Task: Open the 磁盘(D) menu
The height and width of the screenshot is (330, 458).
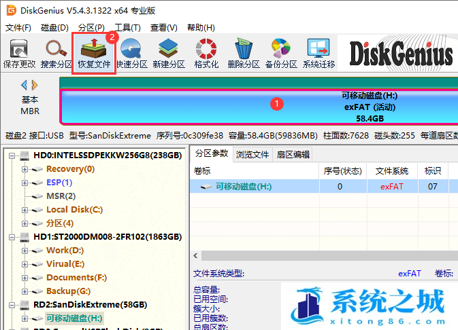Action: point(54,28)
